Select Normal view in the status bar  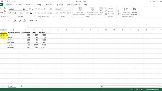[x=132, y=89]
